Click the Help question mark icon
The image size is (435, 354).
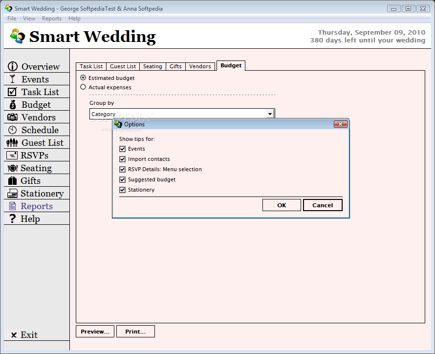(13, 218)
